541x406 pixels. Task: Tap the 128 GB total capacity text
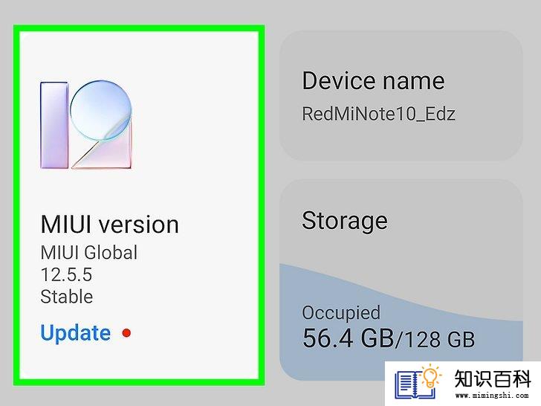click(x=440, y=340)
